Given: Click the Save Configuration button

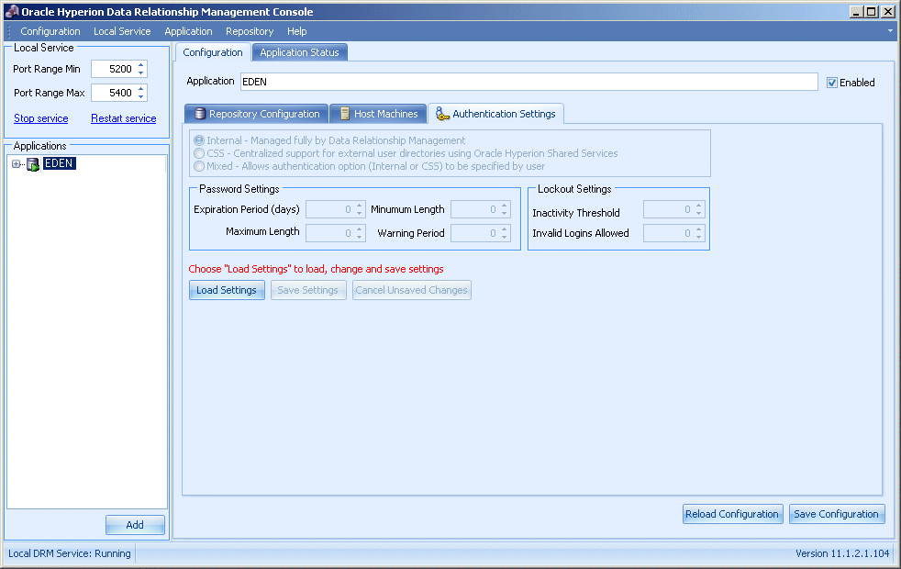Looking at the screenshot, I should (837, 514).
